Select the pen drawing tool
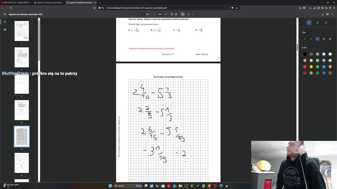 pyautogui.click(x=309, y=23)
